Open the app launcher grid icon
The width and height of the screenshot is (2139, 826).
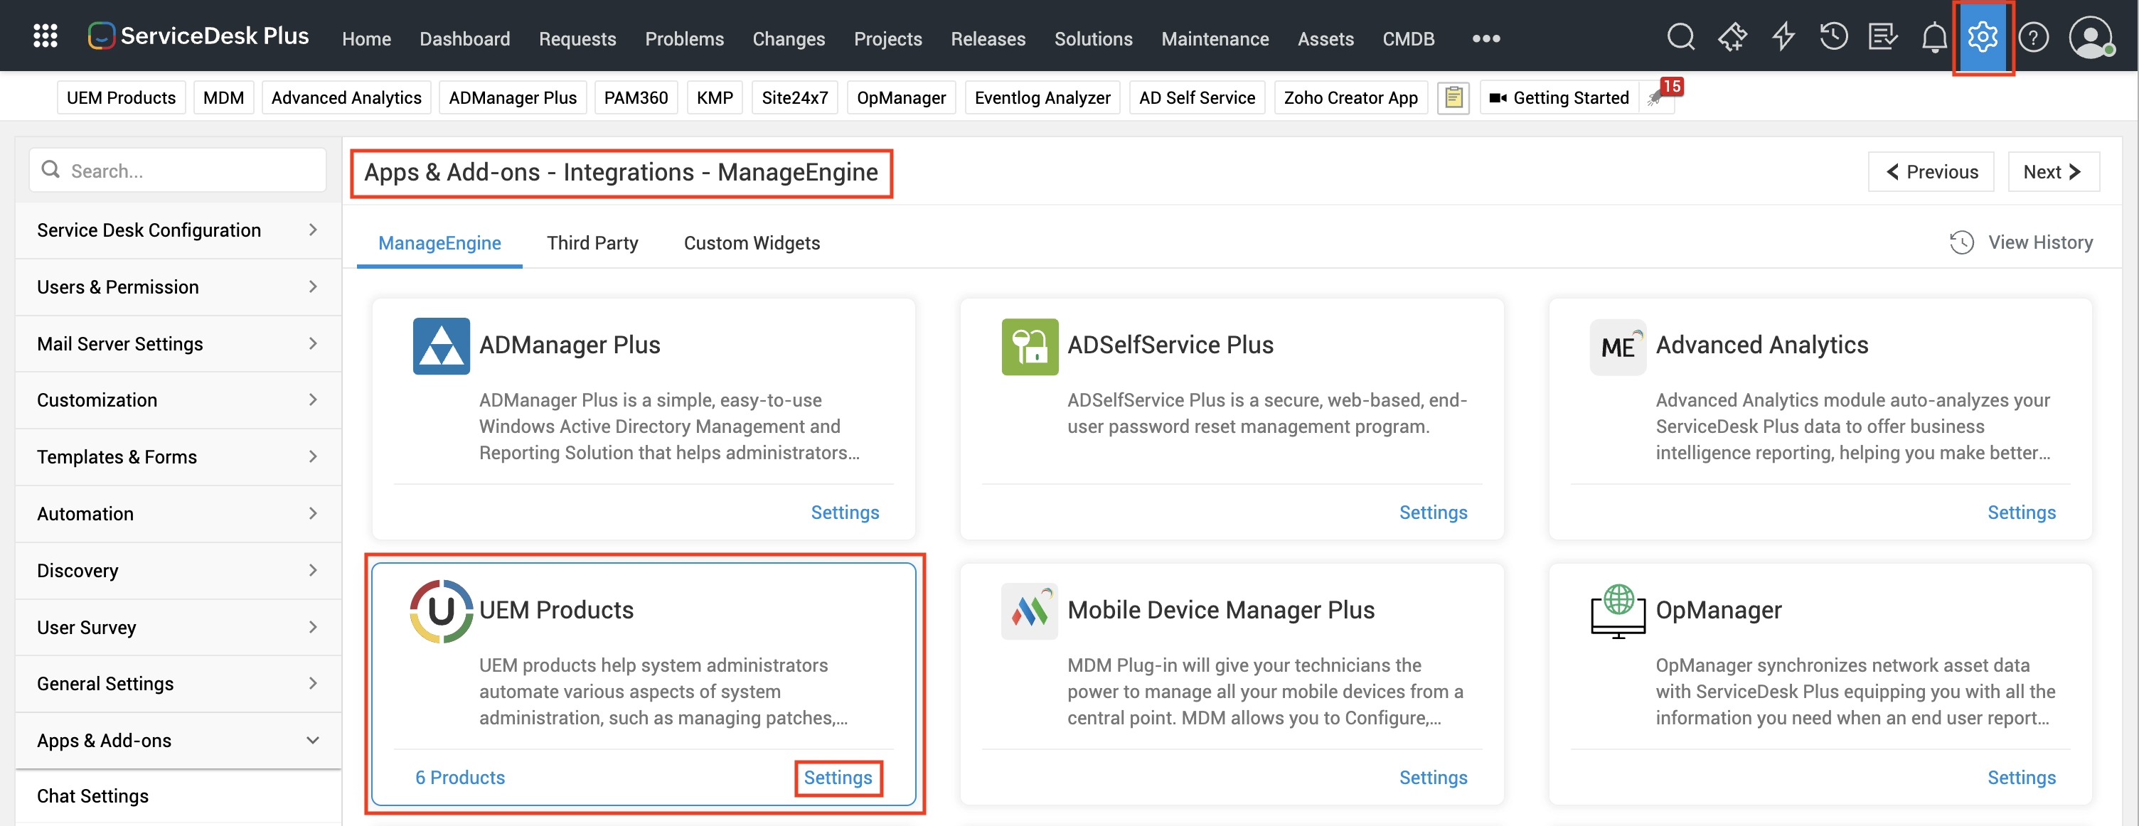coord(45,36)
